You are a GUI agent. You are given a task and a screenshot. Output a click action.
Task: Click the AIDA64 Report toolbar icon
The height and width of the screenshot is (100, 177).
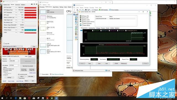tap(95, 10)
